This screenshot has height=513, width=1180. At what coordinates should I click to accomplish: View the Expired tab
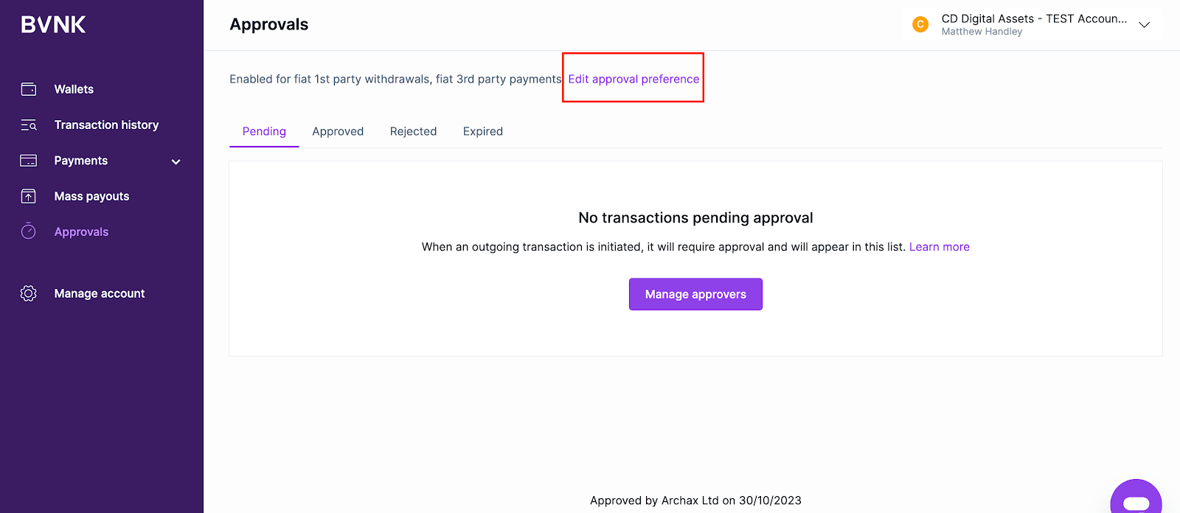tap(482, 131)
